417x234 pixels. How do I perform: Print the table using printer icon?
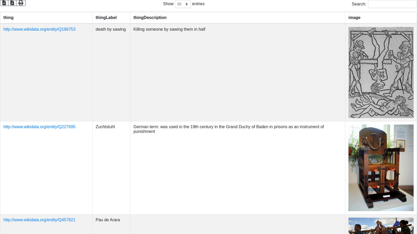[x=21, y=3]
